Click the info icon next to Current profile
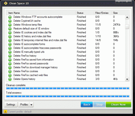 pos(5,111)
